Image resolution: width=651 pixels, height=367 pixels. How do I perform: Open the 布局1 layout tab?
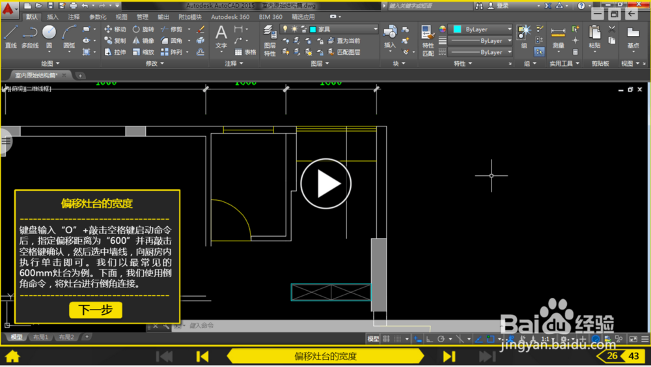click(40, 337)
